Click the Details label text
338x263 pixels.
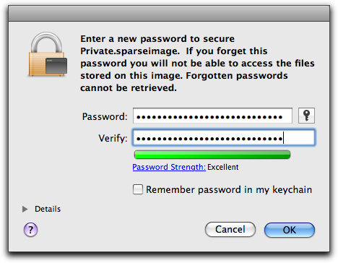(x=48, y=209)
